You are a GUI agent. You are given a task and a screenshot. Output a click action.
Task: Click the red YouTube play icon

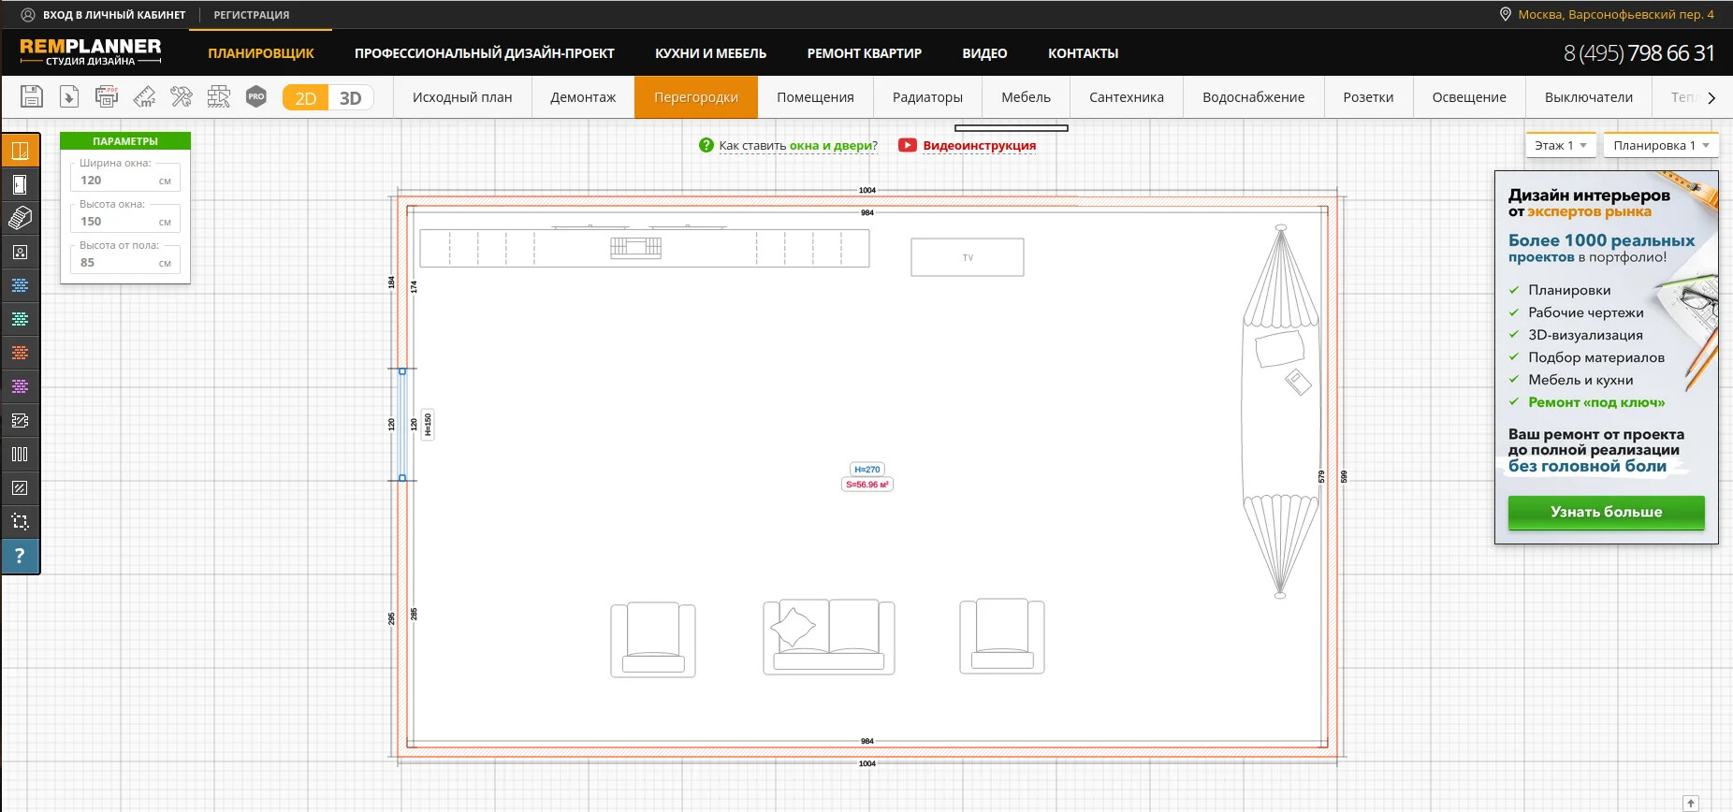tap(908, 145)
